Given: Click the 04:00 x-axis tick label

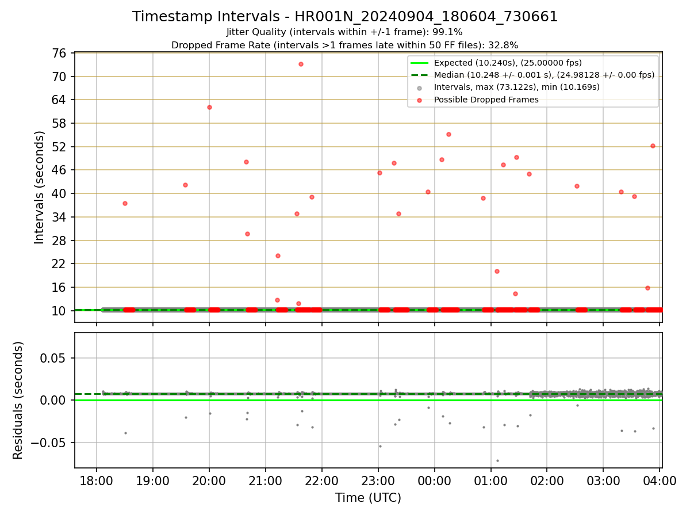Looking at the screenshot, I should point(660,482).
